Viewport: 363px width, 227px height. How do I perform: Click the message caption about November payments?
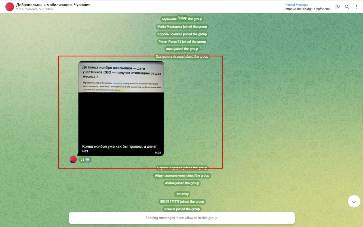coord(119,149)
